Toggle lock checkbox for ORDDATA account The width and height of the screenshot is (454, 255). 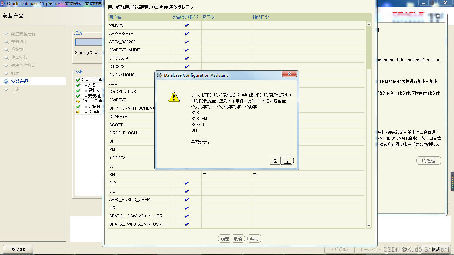pyautogui.click(x=187, y=58)
